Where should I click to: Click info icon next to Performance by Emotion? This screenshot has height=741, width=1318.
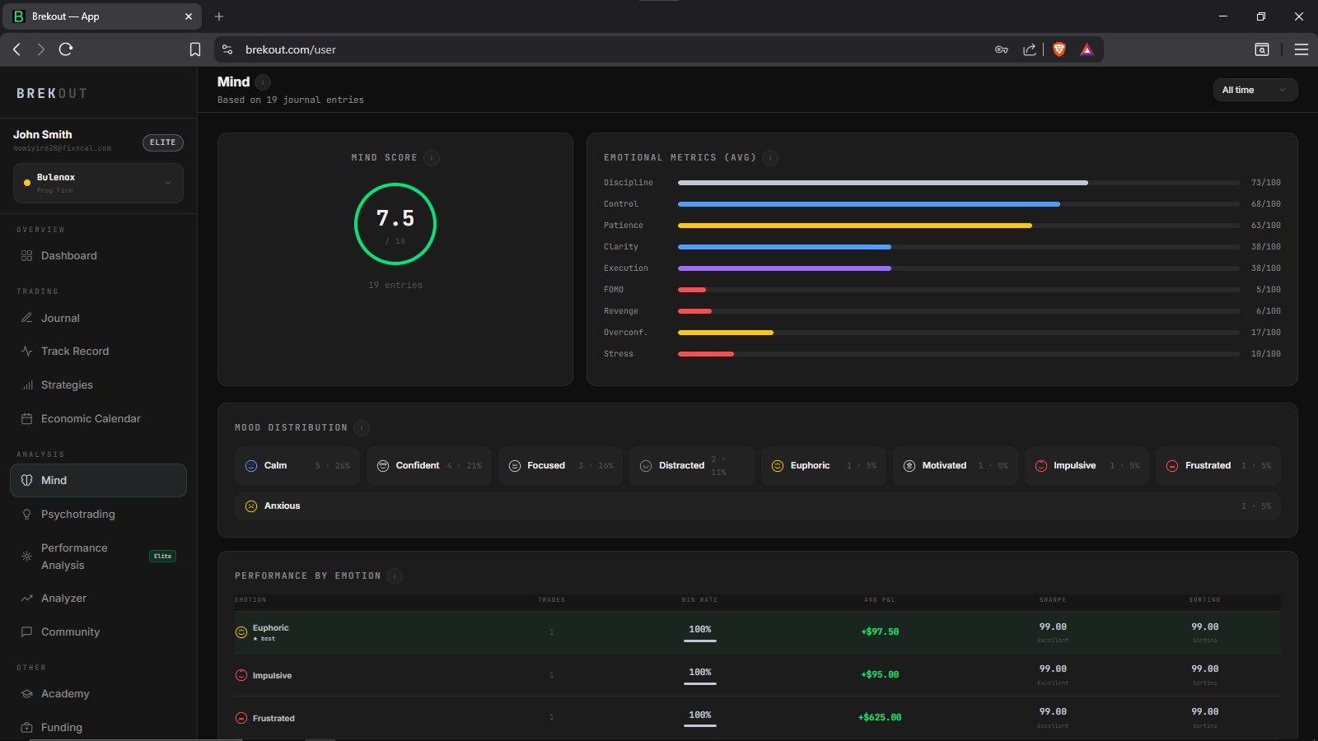click(395, 576)
